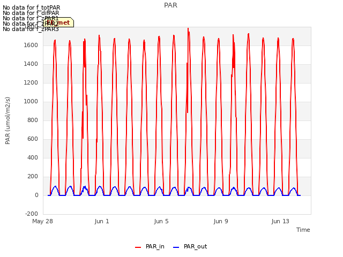Click the 800 y-axis tick label
343x257 pixels.
pyautogui.click(x=33, y=120)
